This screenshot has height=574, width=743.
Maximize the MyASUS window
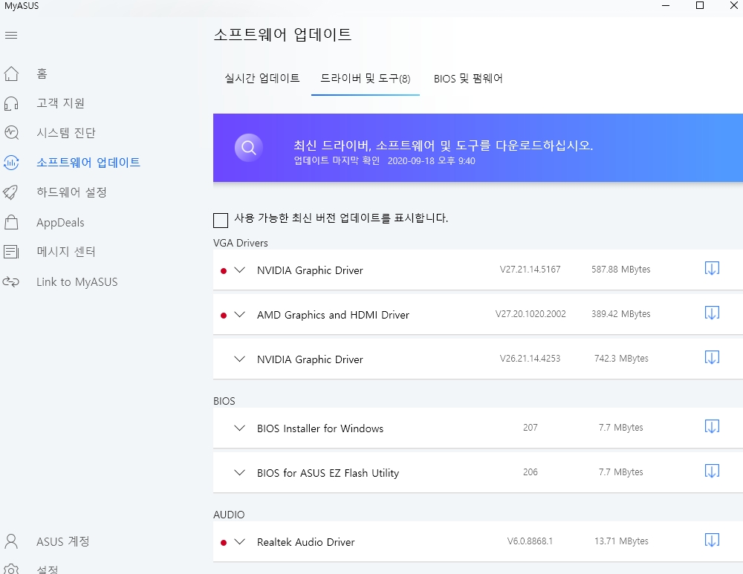[700, 6]
